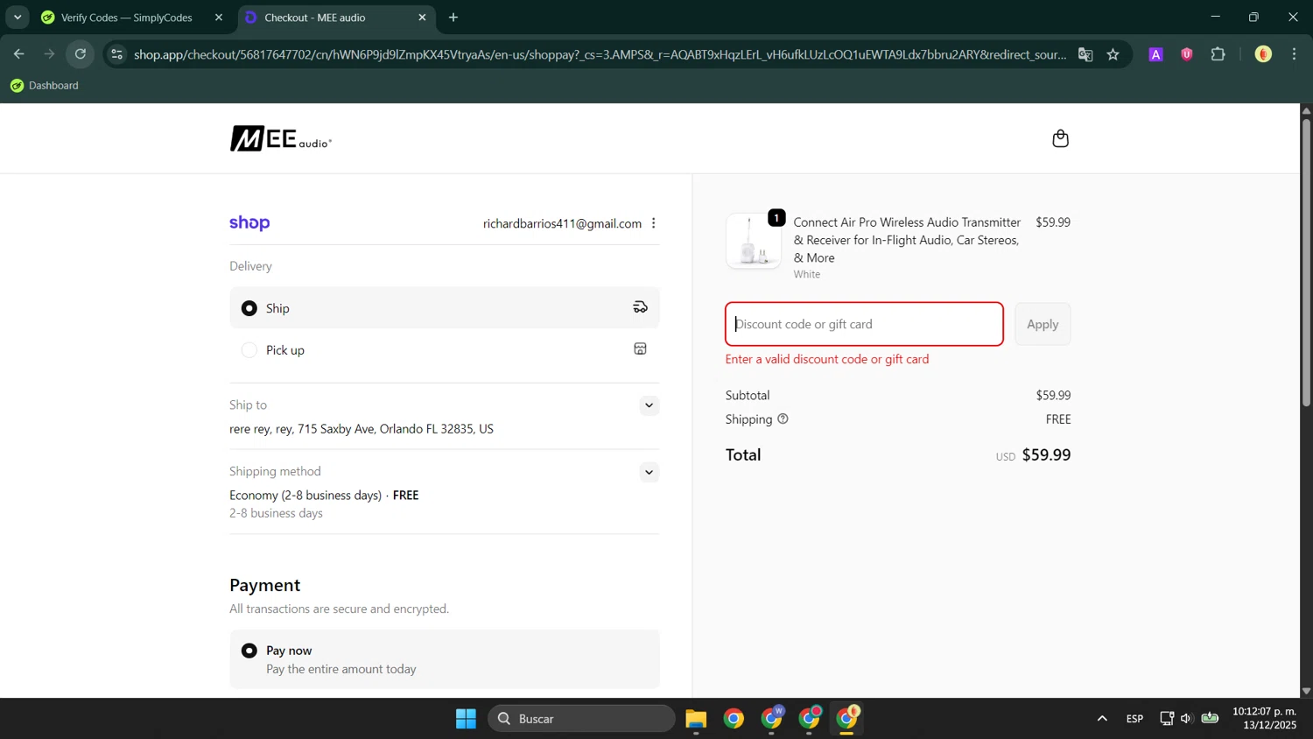The image size is (1313, 739).
Task: Switch to the Verify Codes — SimplyCodes tab
Action: (x=126, y=18)
